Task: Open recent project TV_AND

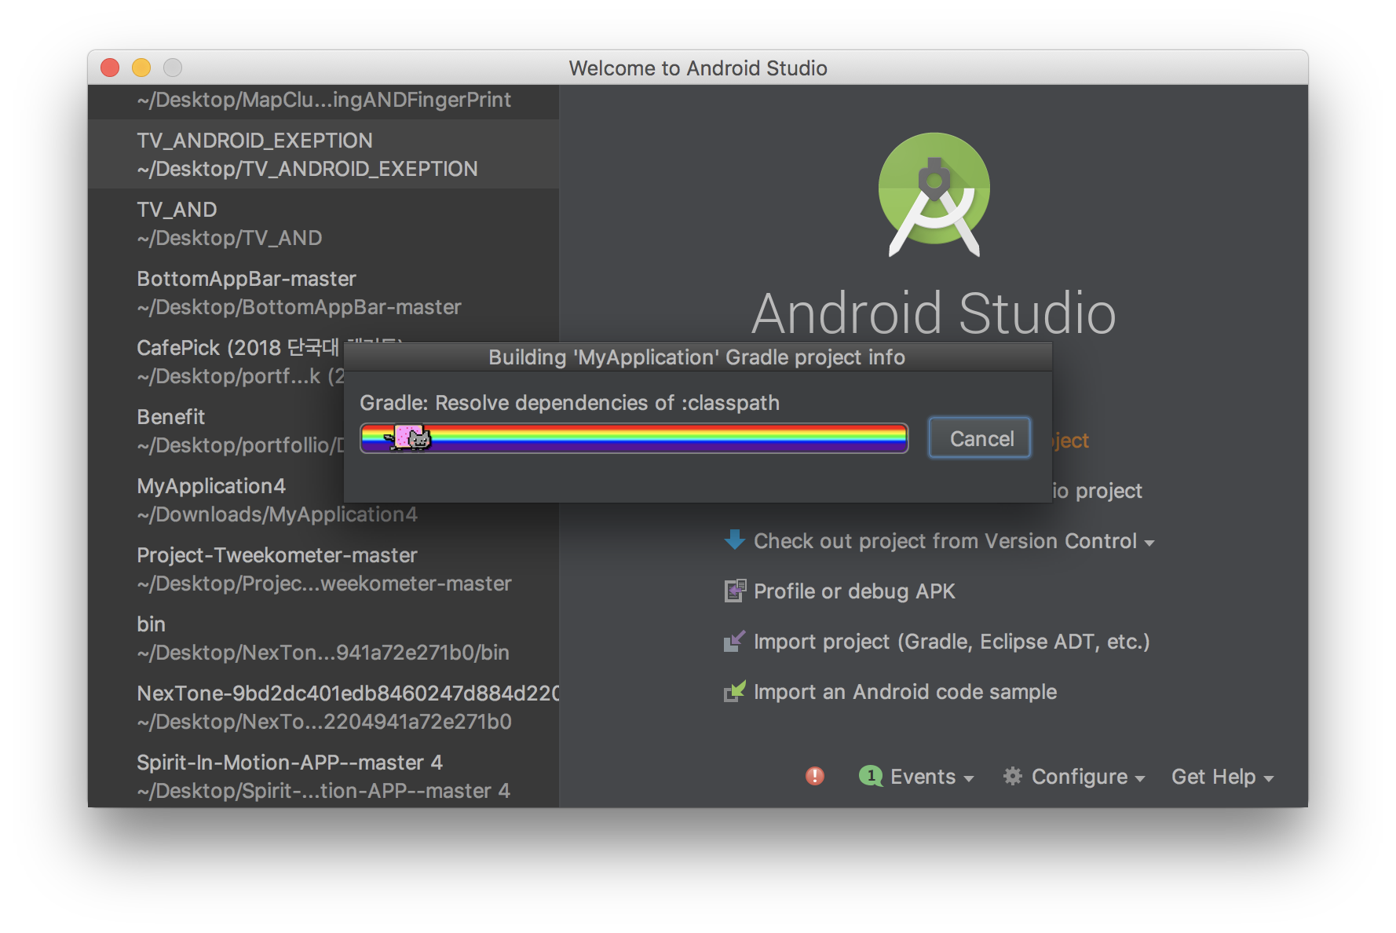Action: [323, 223]
